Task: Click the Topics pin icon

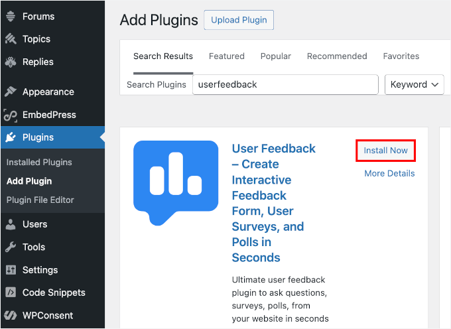Action: [x=11, y=39]
